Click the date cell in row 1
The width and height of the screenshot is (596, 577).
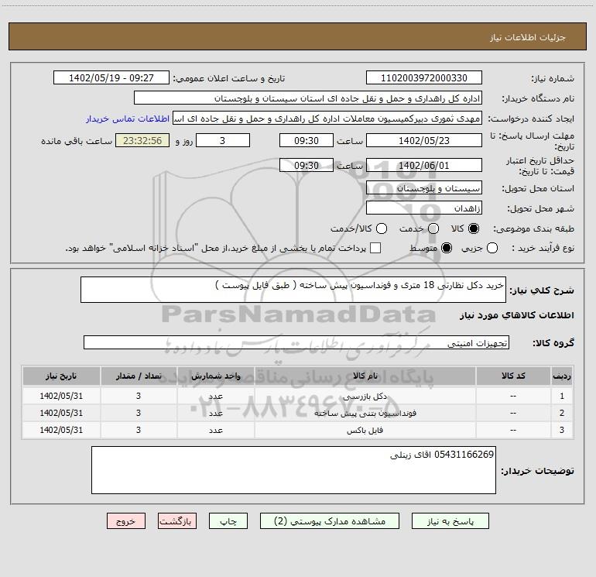[x=61, y=396]
